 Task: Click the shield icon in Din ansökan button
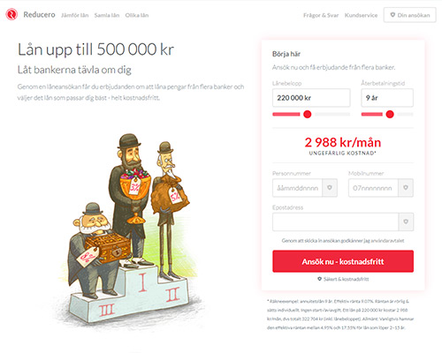point(392,15)
